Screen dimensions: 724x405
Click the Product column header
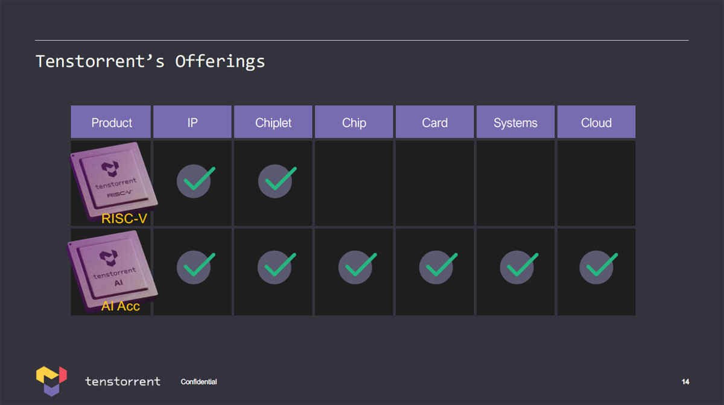pos(111,122)
